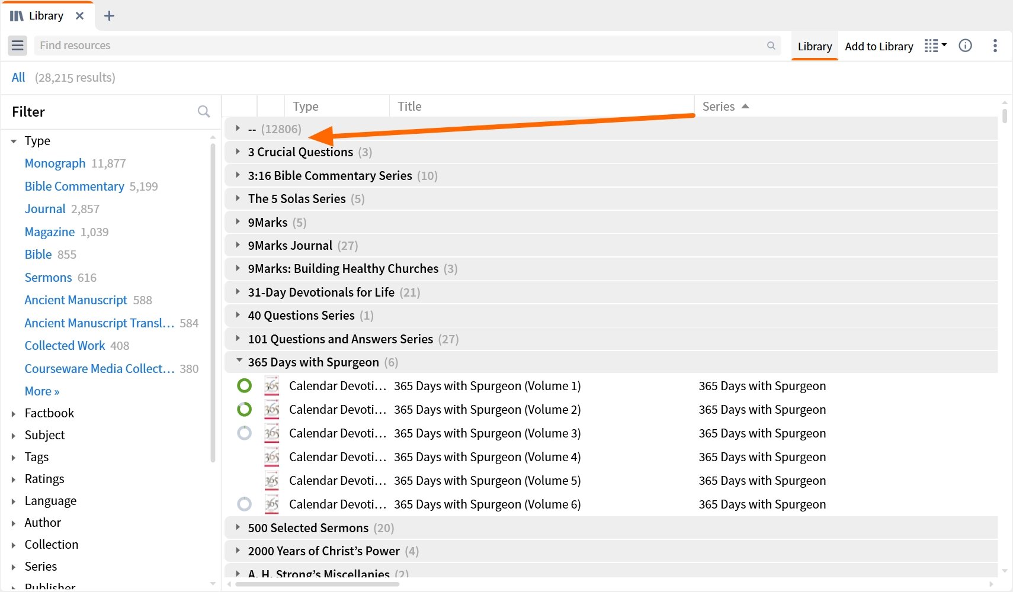1013x592 pixels.
Task: Sort by the Series column header
Action: (x=718, y=107)
